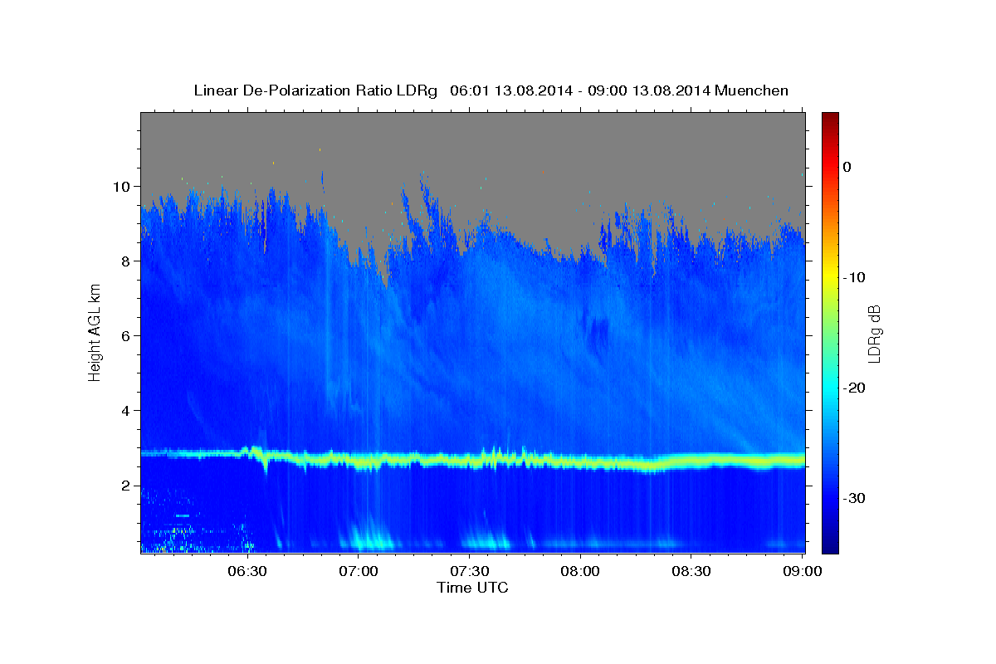Click the colorbar label '-30'
The image size is (996, 664).
[x=855, y=498]
